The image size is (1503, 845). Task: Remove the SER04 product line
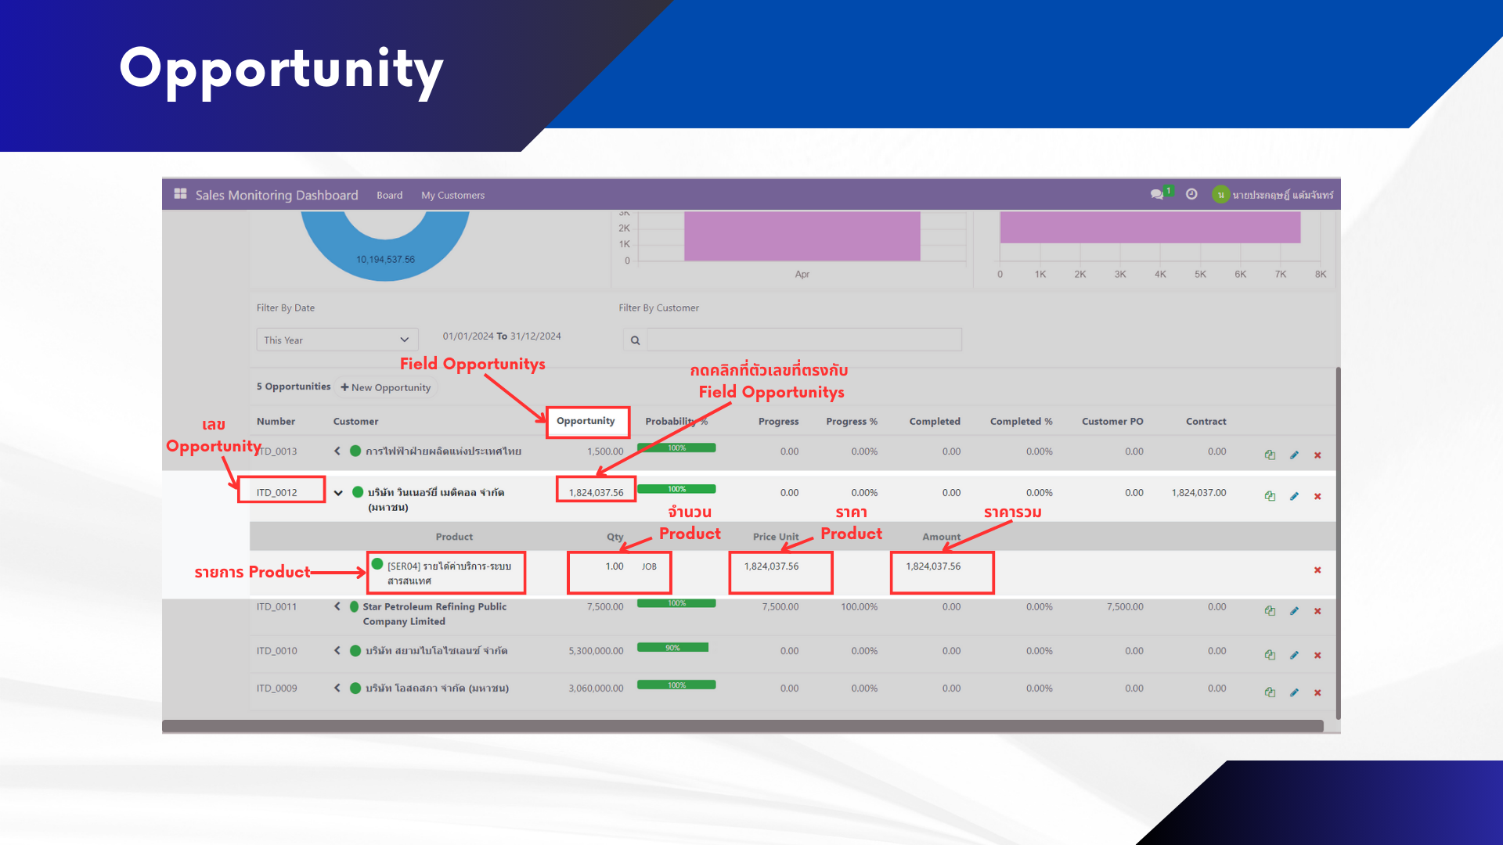click(1317, 570)
